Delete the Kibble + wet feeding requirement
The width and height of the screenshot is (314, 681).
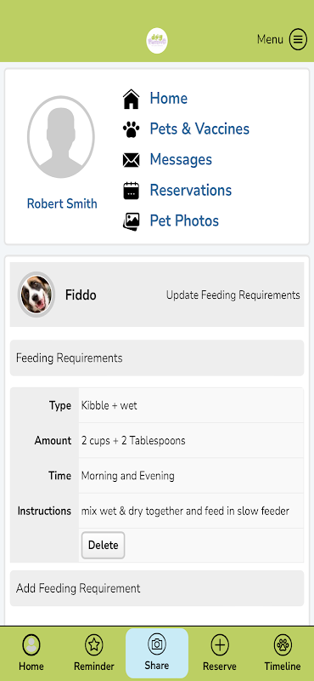pos(103,545)
